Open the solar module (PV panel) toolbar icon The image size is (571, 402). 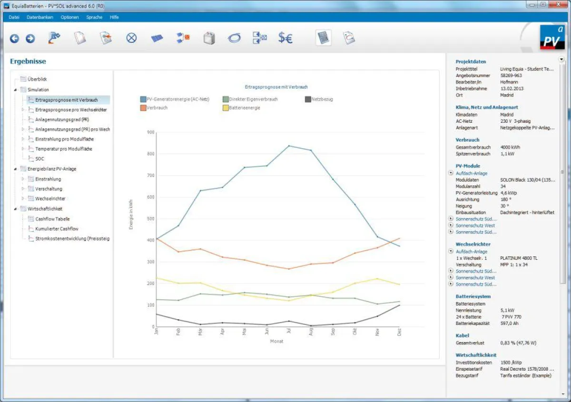157,38
